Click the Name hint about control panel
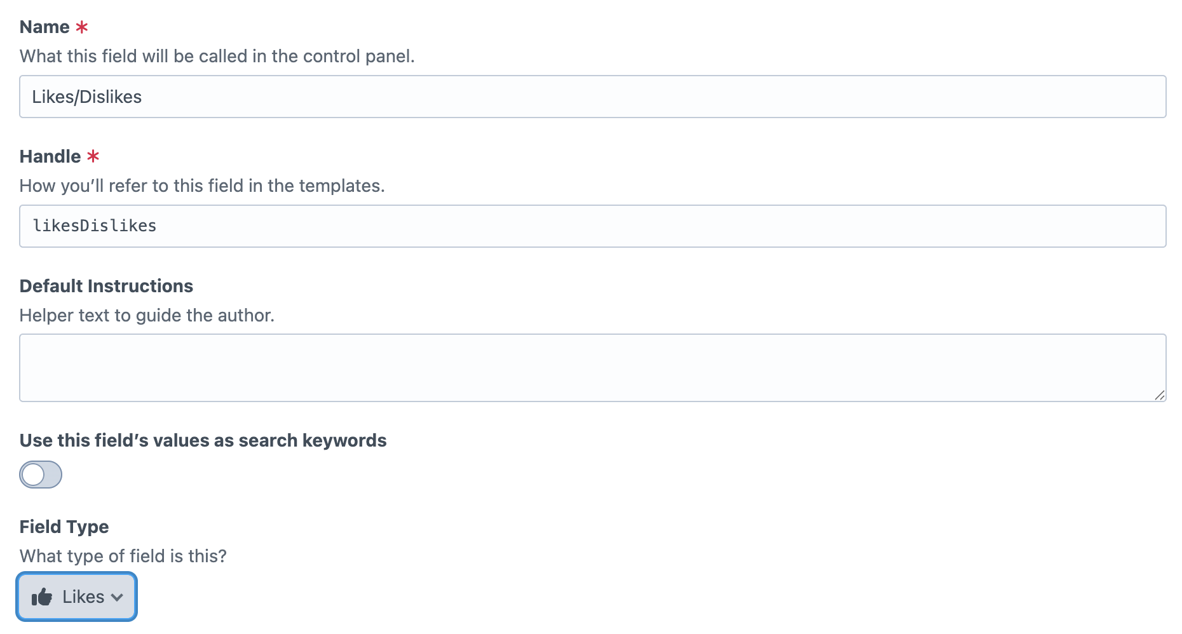The image size is (1182, 634). [x=217, y=57]
